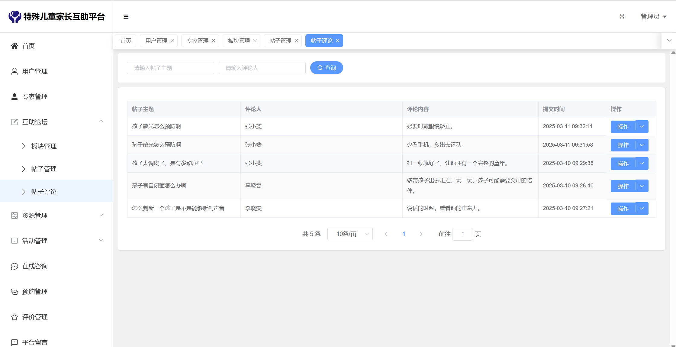Viewport: 676px width, 347px height.
Task: Close the 用户管理 tab
Action: (x=172, y=41)
